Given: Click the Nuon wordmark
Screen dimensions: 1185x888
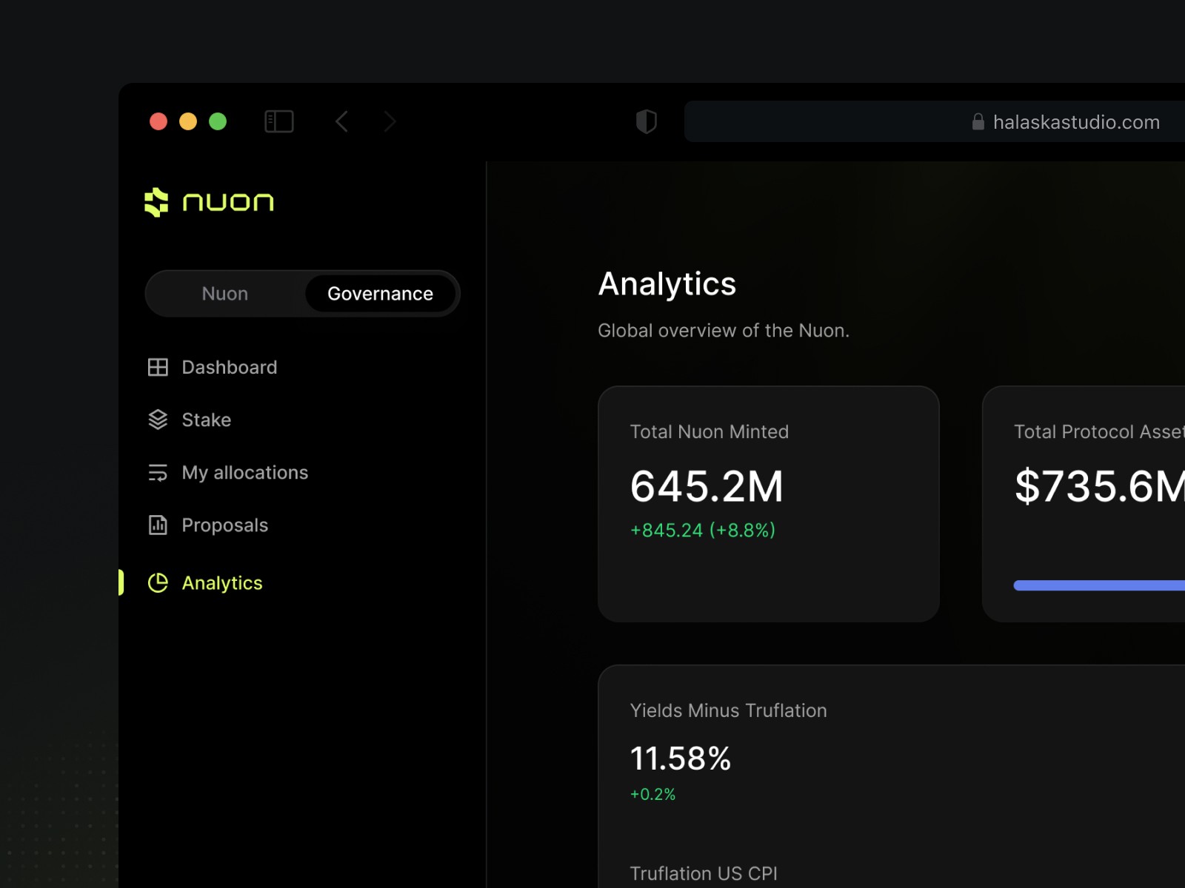Looking at the screenshot, I should 228,202.
